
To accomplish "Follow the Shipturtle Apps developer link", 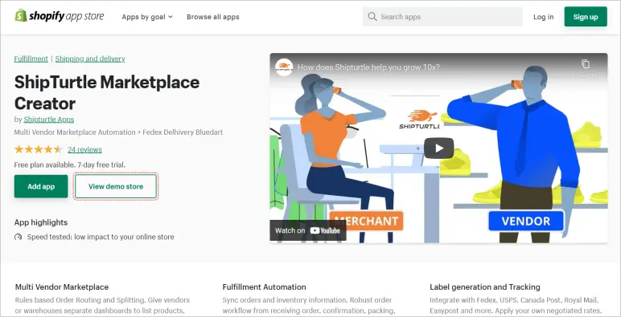I will point(49,120).
